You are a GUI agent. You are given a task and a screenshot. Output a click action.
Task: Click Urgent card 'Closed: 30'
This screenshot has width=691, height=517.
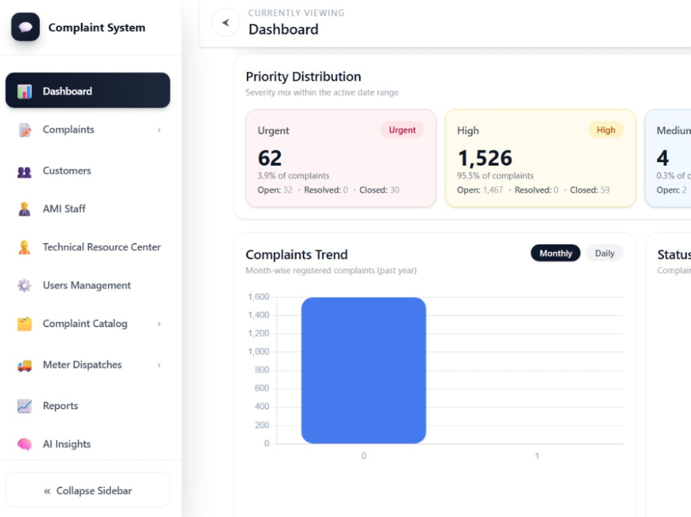(x=379, y=190)
